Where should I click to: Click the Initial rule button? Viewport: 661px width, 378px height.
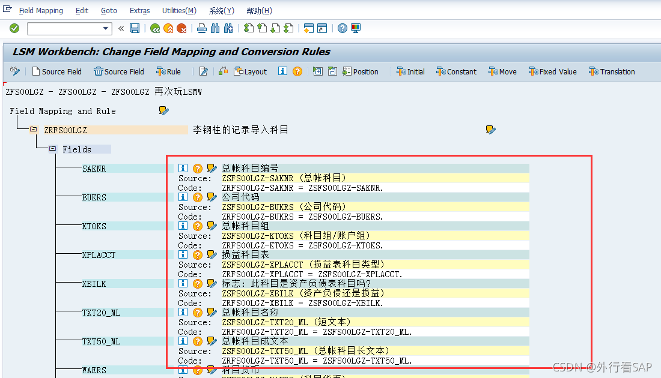point(410,71)
